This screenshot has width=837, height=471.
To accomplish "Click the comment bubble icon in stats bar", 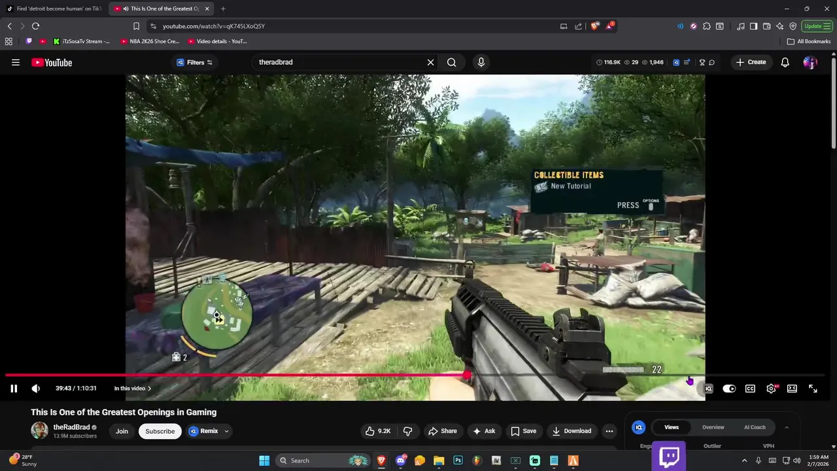I will [x=711, y=62].
